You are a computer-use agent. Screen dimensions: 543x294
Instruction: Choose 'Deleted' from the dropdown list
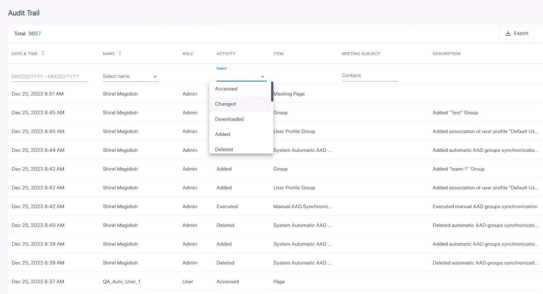click(224, 149)
